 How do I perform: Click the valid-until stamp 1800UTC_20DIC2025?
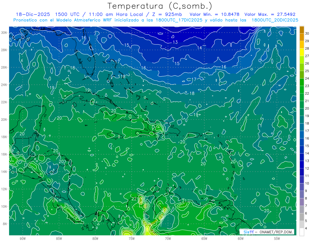(x=275, y=20)
